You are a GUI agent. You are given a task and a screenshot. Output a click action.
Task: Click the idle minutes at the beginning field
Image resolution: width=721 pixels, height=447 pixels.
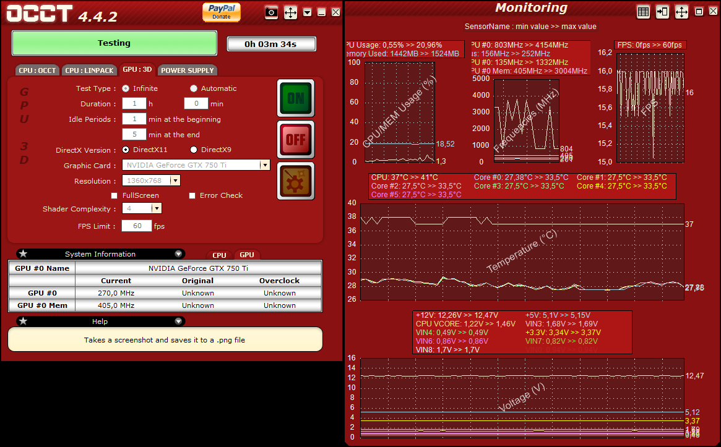pos(134,119)
